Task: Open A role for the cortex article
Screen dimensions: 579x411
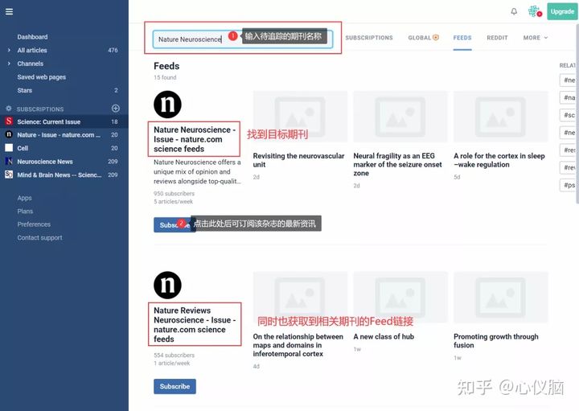Action: (499, 160)
